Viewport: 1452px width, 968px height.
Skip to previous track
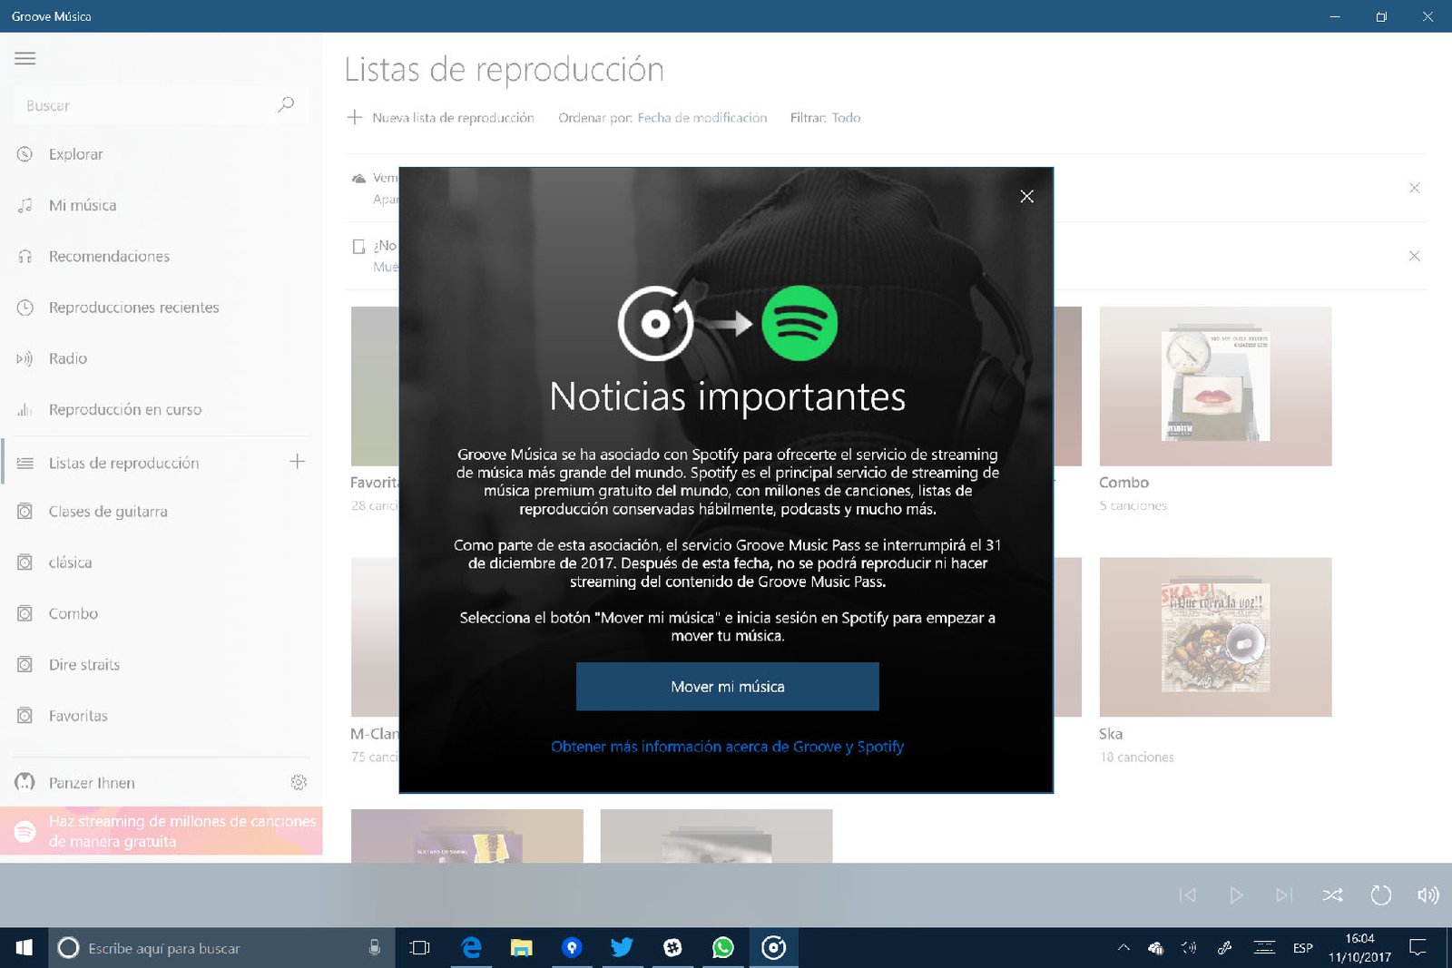click(1187, 895)
